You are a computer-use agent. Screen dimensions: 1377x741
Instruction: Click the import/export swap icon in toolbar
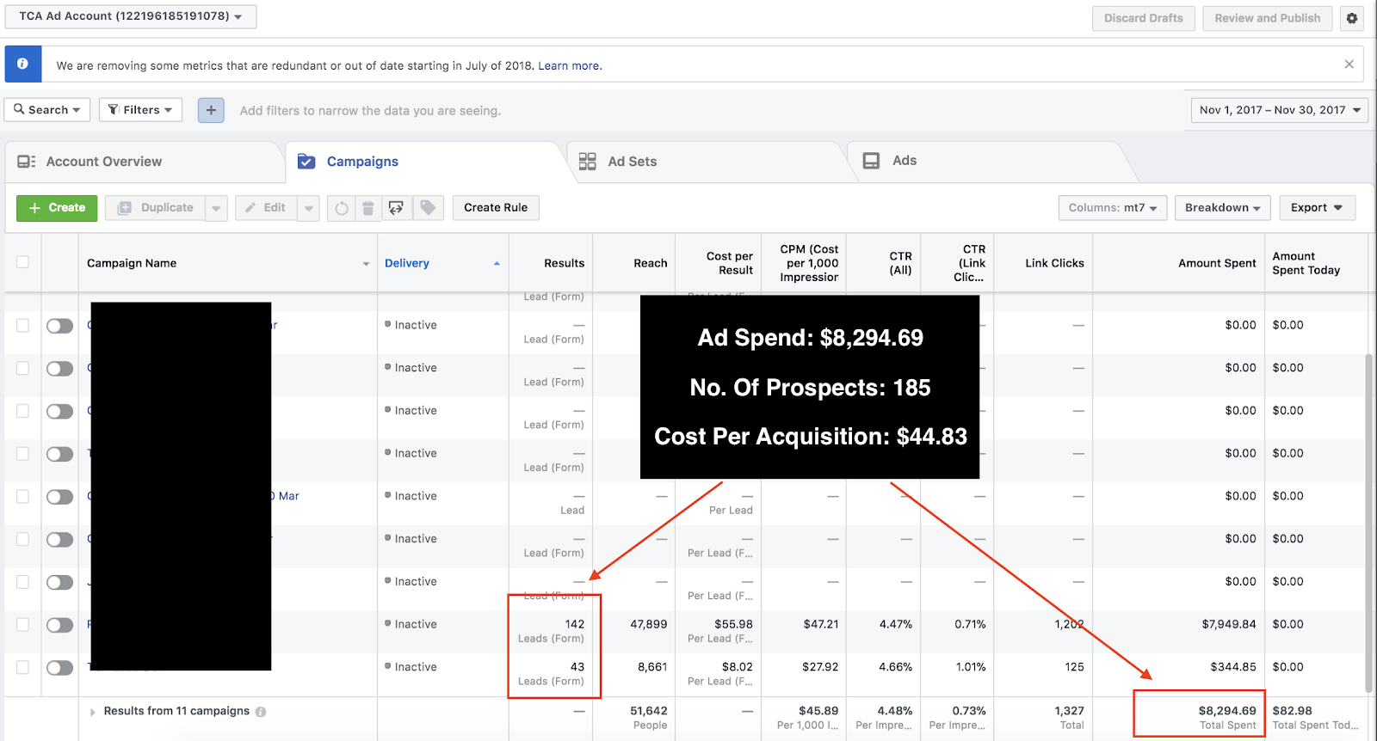tap(396, 208)
